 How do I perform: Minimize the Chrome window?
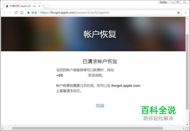click(173, 2)
